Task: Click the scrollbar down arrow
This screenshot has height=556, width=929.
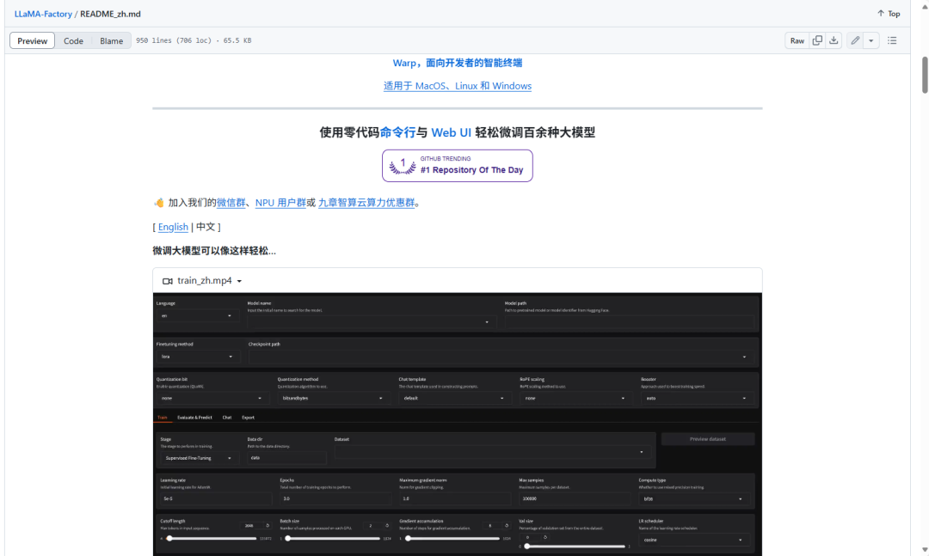Action: tap(925, 550)
